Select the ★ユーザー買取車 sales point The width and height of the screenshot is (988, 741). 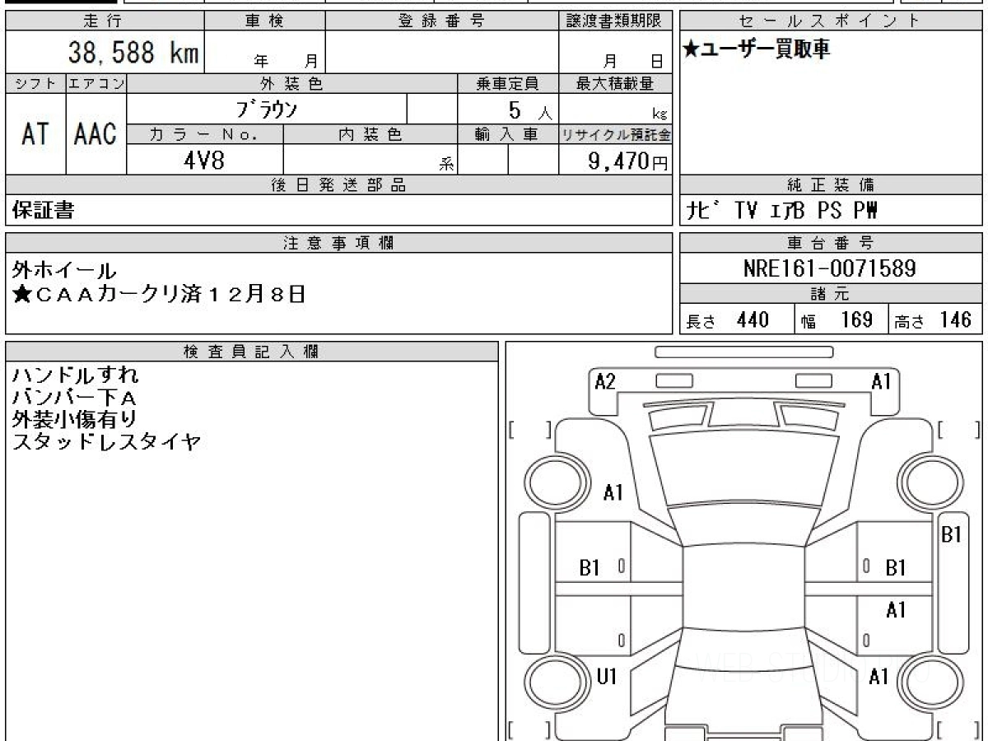[755, 49]
